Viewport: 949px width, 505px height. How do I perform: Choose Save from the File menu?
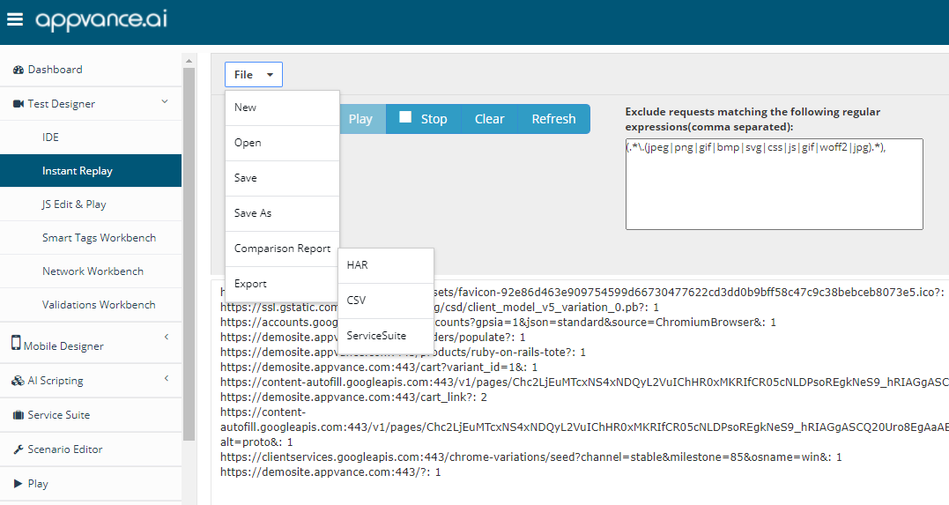(282, 178)
